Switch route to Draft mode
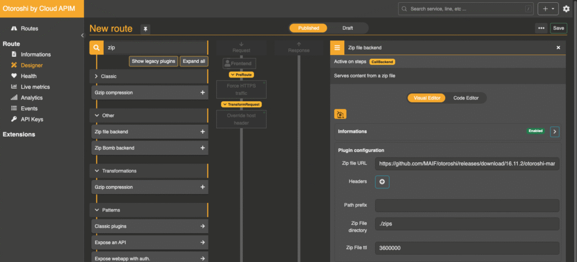 [348, 28]
